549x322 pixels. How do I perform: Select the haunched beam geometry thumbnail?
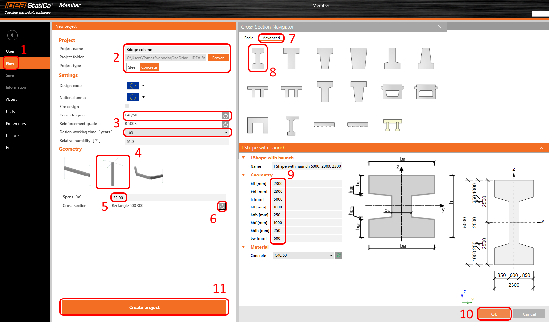149,172
